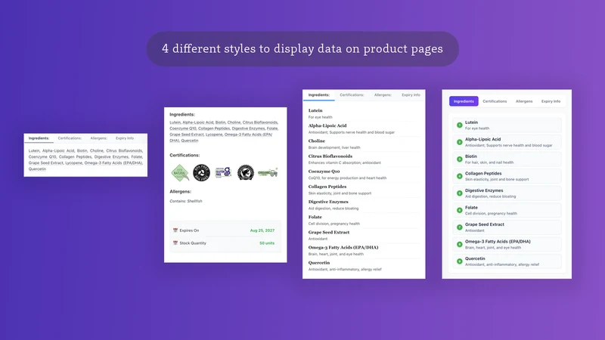Click ingredient paragraph in compact tabbed card
Viewport: 605px width, 340px height.
[85, 159]
